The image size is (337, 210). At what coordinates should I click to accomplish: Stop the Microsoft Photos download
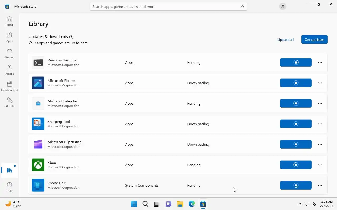296,83
